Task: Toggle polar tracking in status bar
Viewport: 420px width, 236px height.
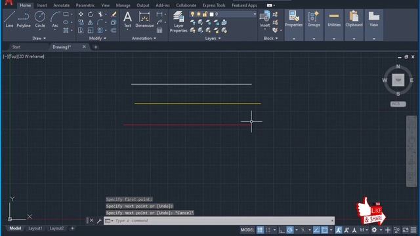Action: [x=290, y=230]
